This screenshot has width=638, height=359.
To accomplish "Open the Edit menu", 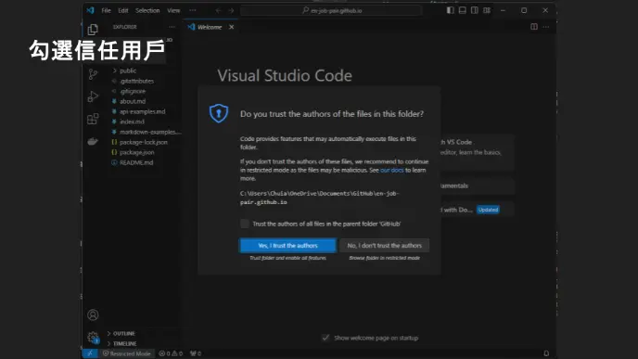I will 123,10.
